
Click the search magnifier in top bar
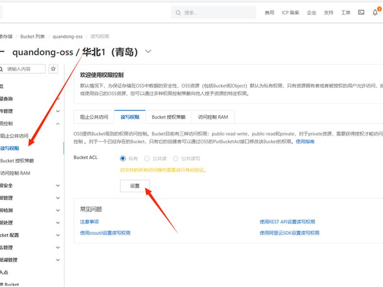[x=178, y=12]
